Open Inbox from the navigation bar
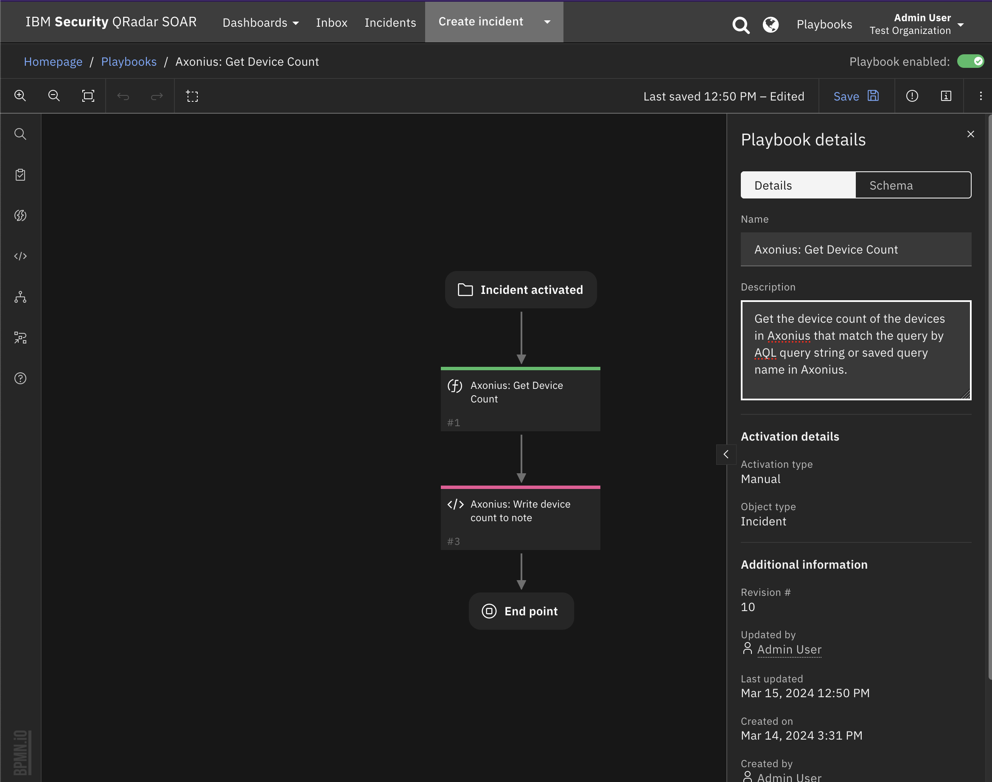The width and height of the screenshot is (992, 782). tap(331, 22)
